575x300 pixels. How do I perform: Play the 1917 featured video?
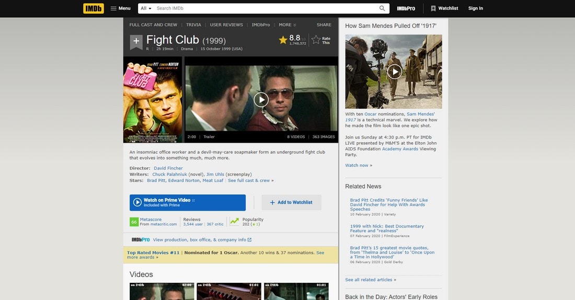395,72
